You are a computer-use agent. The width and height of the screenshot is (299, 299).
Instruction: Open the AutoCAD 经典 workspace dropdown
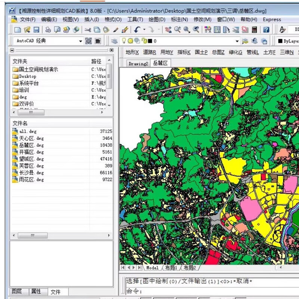[80, 41]
